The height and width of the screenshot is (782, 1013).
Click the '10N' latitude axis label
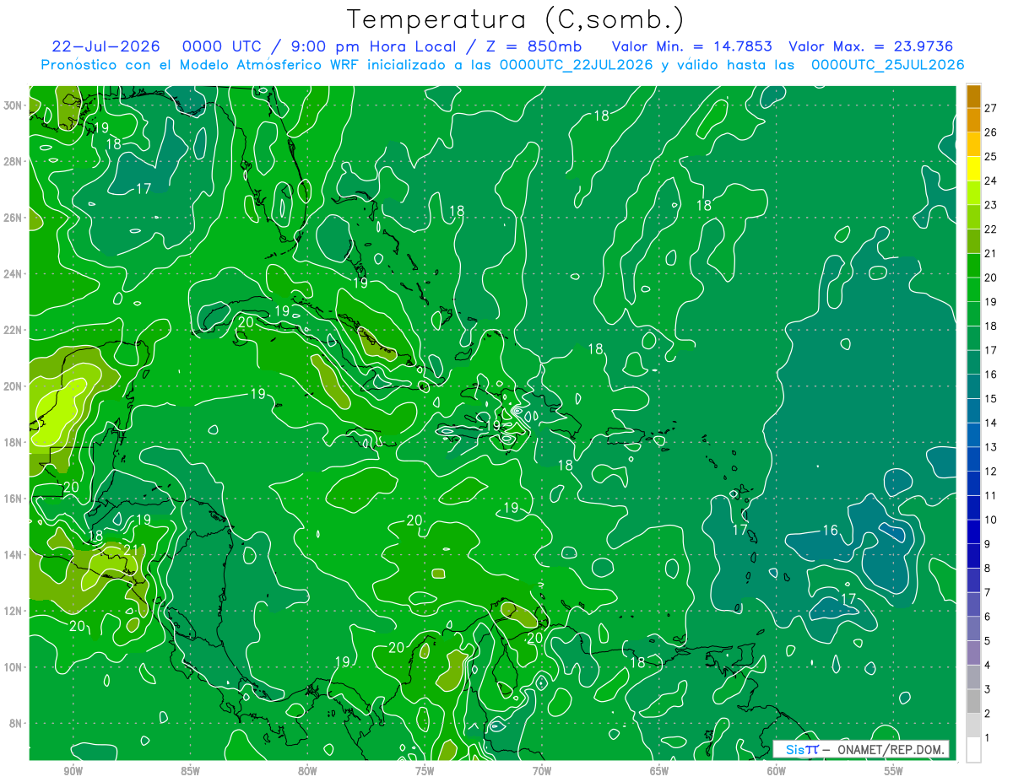point(13,666)
